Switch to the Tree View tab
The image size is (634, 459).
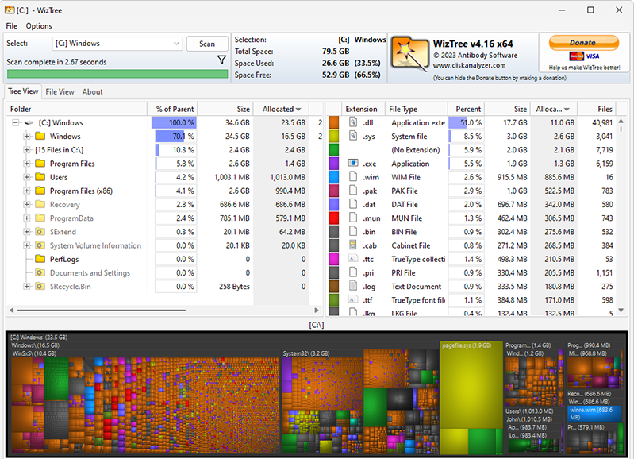click(x=23, y=91)
